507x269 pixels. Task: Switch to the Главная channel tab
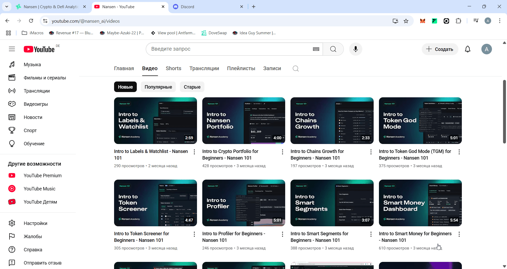(124, 69)
